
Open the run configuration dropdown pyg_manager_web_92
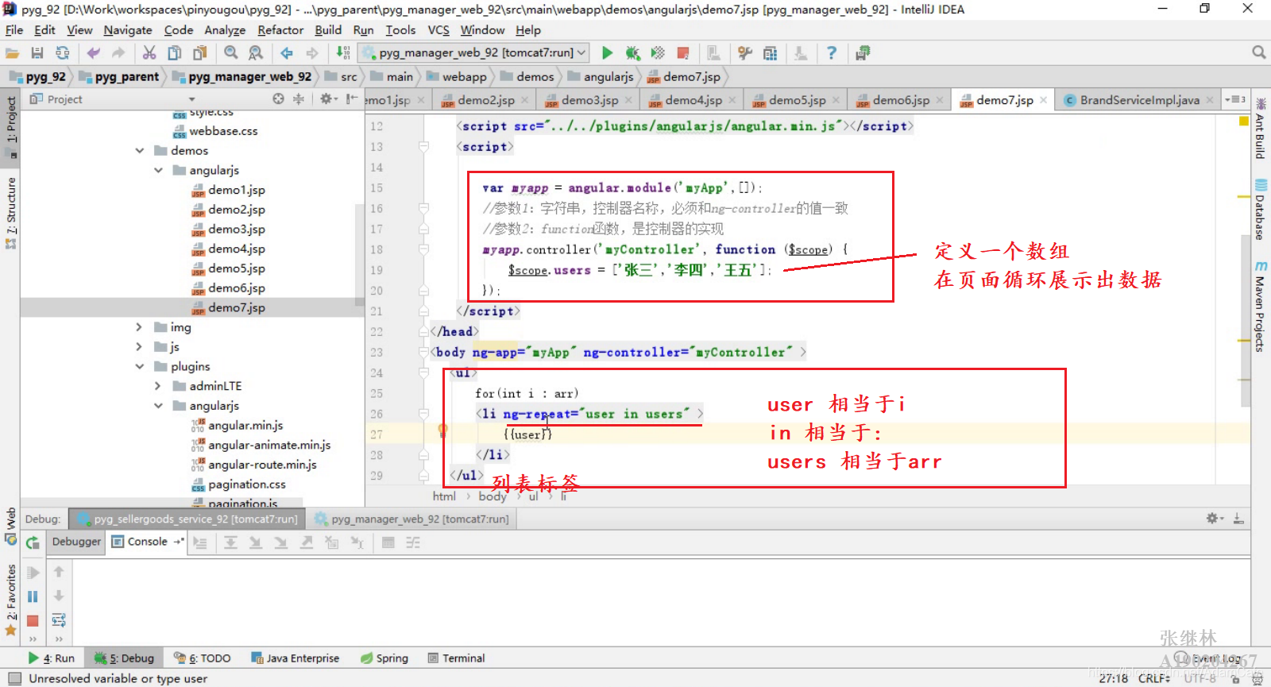point(475,52)
